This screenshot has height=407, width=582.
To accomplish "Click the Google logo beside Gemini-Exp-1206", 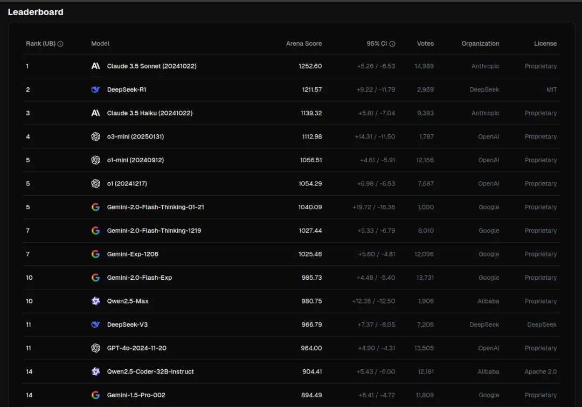I will (96, 254).
